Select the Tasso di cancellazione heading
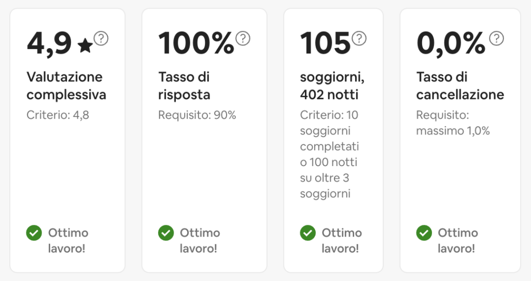The height and width of the screenshot is (281, 531). click(x=460, y=86)
